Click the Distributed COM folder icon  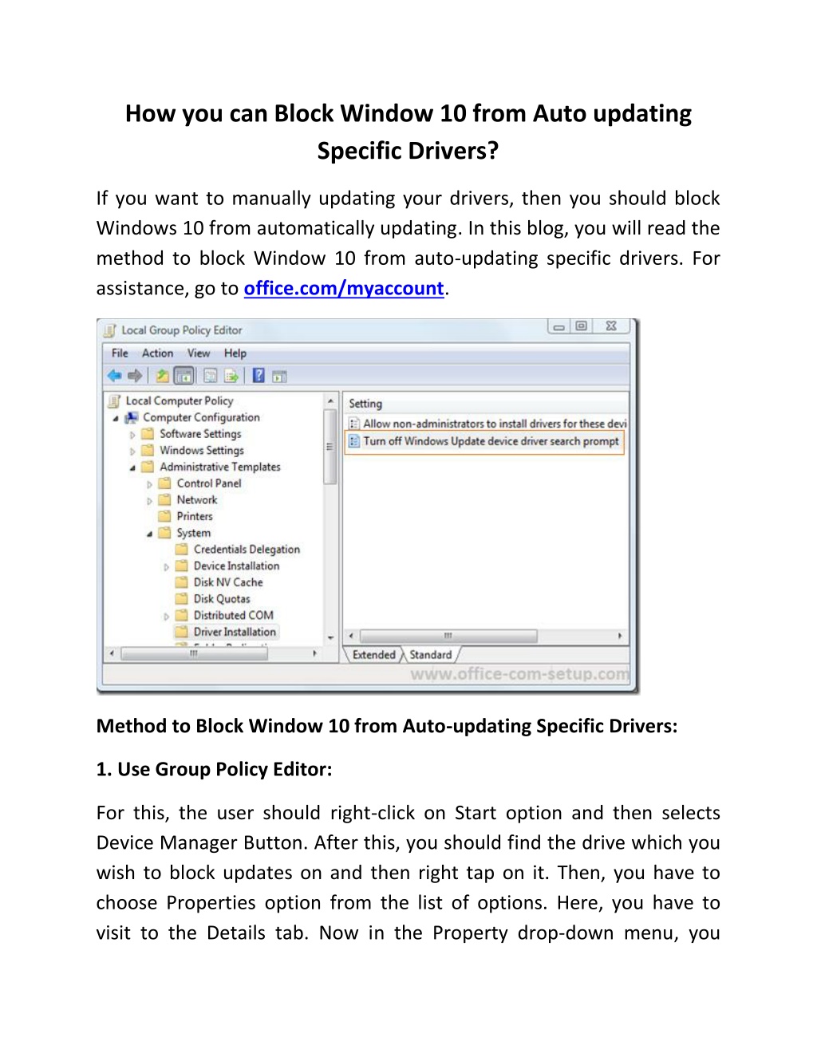pos(182,615)
